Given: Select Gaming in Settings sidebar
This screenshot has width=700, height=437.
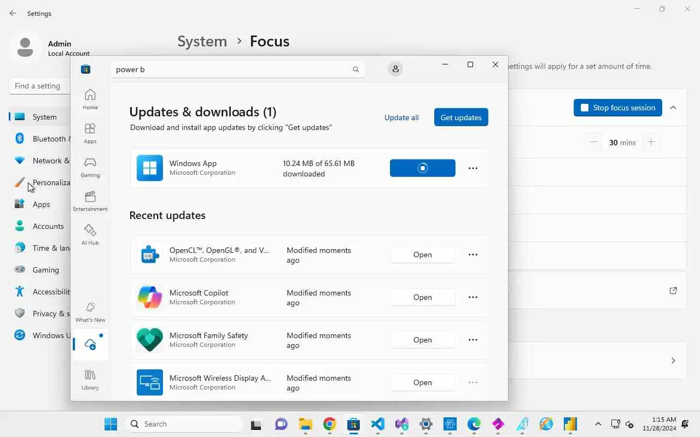Looking at the screenshot, I should 39,270.
